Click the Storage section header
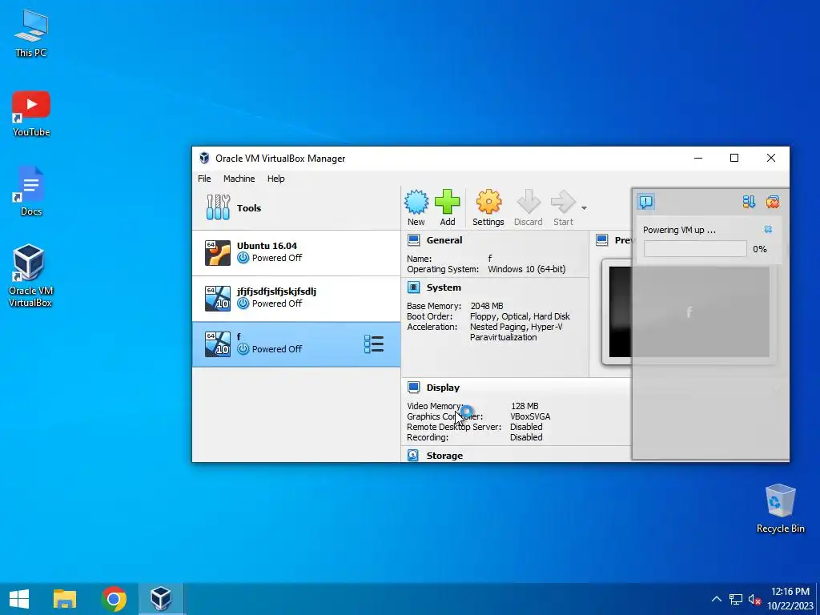 click(x=444, y=456)
